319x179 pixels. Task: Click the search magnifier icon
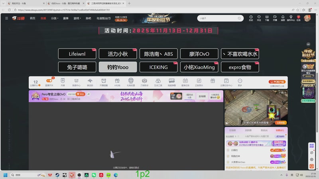[239, 18]
